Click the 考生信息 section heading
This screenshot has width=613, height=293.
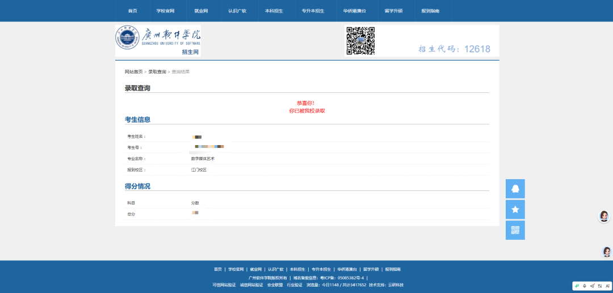click(137, 120)
